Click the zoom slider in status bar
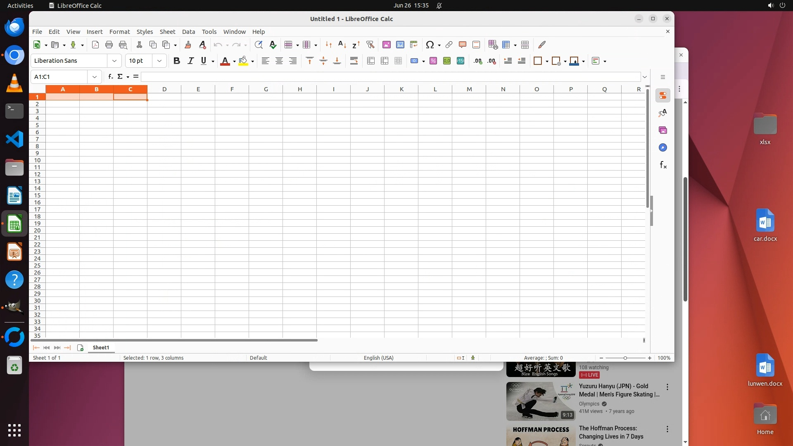This screenshot has width=793, height=446. point(625,358)
